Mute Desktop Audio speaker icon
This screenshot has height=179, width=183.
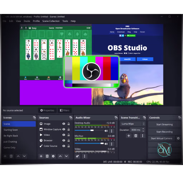click(106, 131)
